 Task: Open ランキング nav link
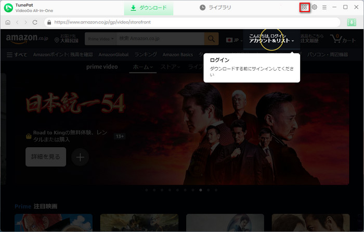tap(146, 55)
